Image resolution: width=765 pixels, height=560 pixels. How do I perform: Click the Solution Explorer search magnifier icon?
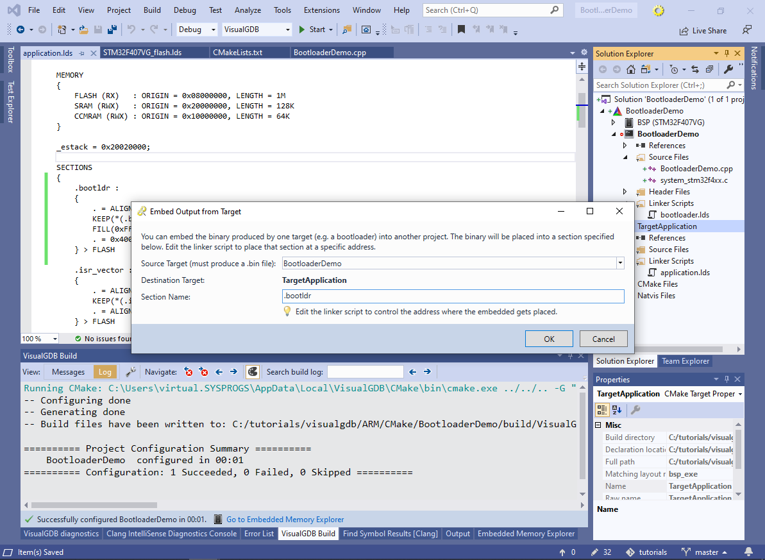[731, 85]
